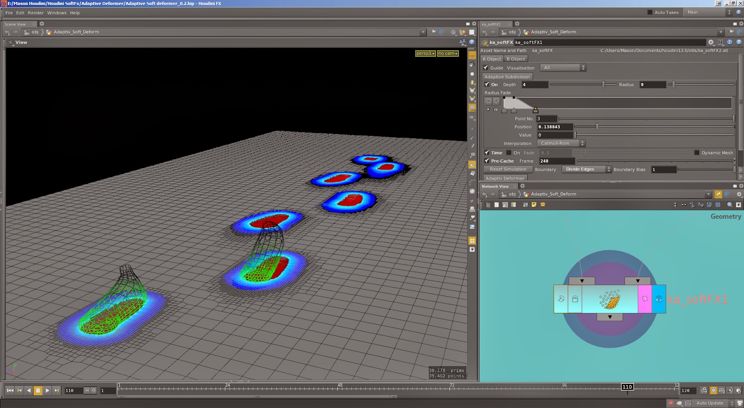Jump to first frame in playbar
This screenshot has width=744, height=408.
tap(10, 390)
